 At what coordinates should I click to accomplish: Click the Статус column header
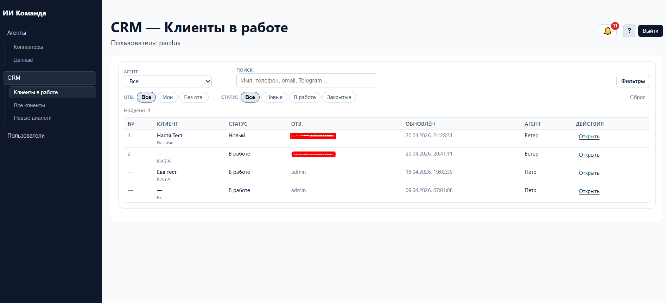(238, 124)
